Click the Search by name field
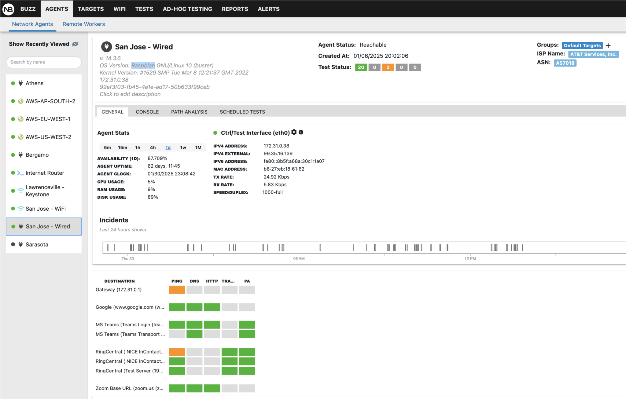626x399 pixels. click(x=43, y=62)
